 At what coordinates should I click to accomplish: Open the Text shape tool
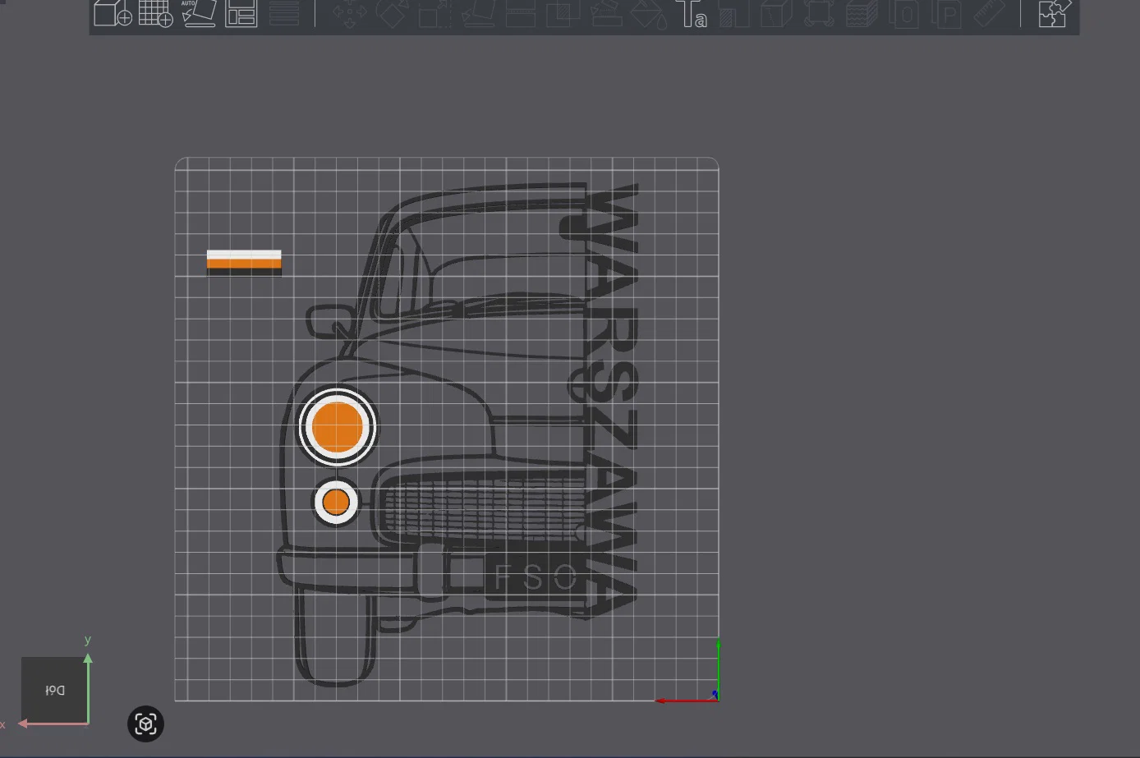click(x=692, y=14)
